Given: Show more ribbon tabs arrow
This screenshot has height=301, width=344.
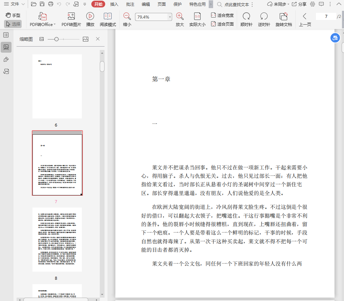Looking at the screenshot, I should click(211, 4).
